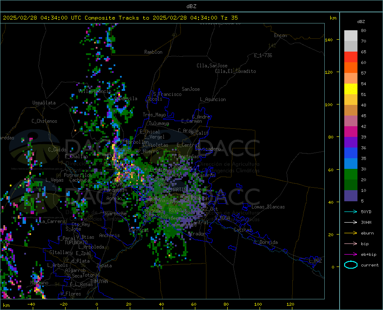Click the C_Chilenos map label

pyautogui.click(x=44, y=121)
